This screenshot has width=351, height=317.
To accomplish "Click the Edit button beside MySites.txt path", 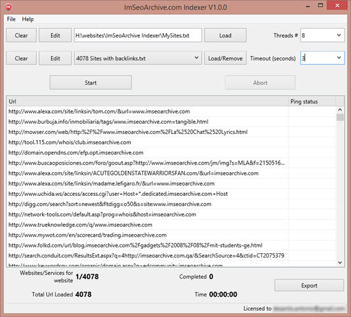I will click(x=56, y=35).
